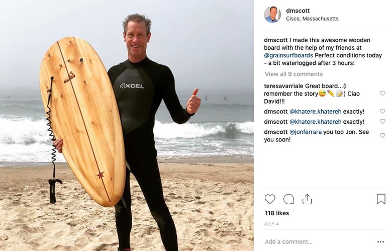
Task: Open the @jonferrara mention link
Action: [306, 132]
